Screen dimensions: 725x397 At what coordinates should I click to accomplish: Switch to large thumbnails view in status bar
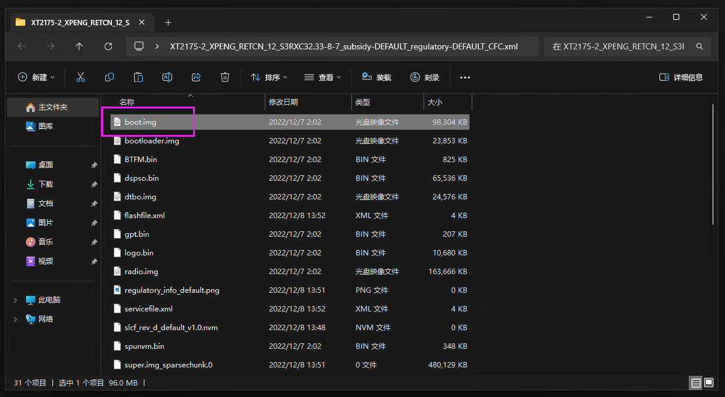(708, 383)
